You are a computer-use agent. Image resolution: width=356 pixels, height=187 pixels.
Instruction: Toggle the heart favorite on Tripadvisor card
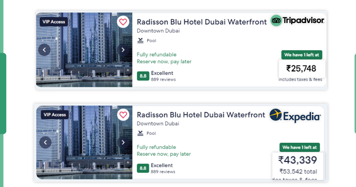pos(123,22)
